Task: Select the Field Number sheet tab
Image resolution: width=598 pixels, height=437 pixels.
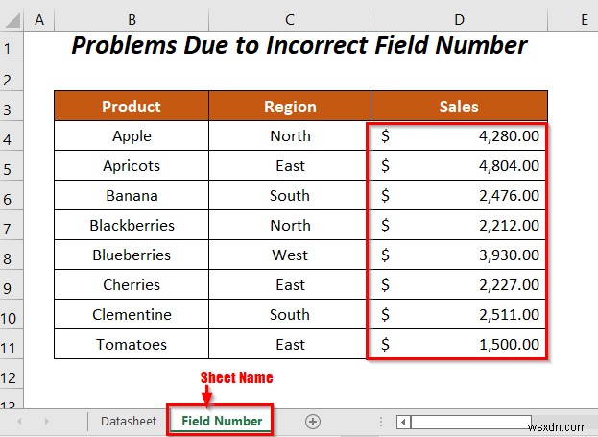Action: (222, 421)
